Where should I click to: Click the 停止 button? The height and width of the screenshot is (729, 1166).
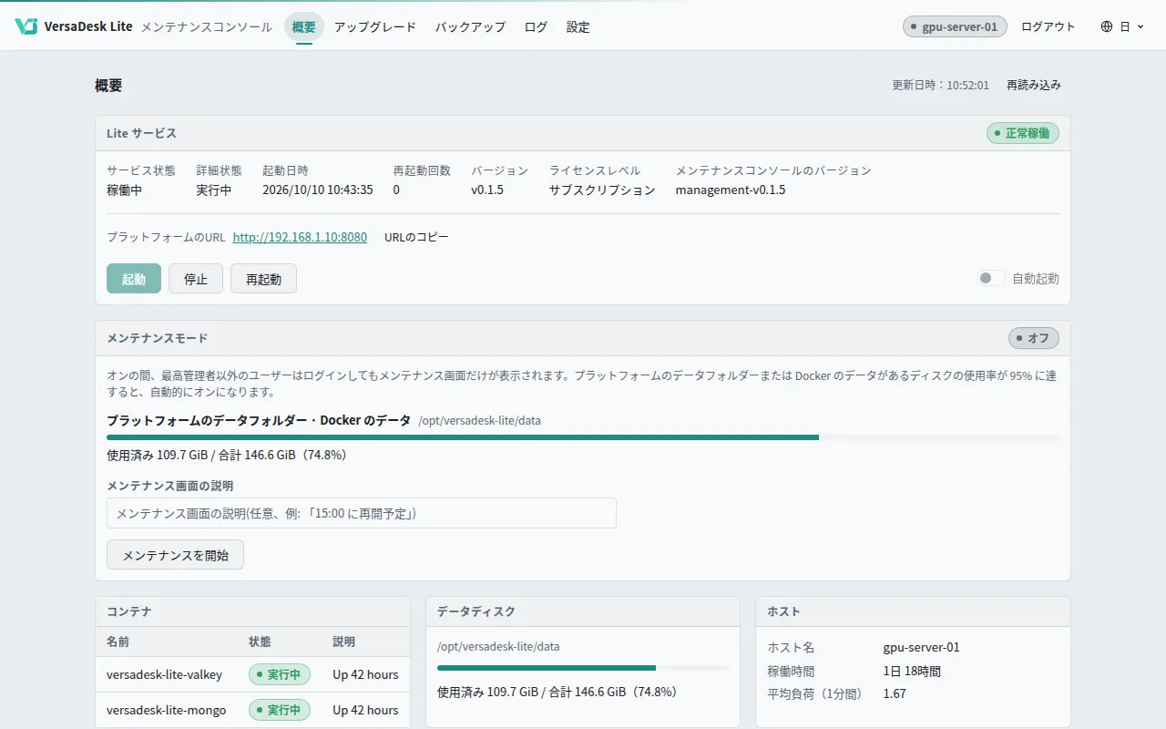(196, 279)
